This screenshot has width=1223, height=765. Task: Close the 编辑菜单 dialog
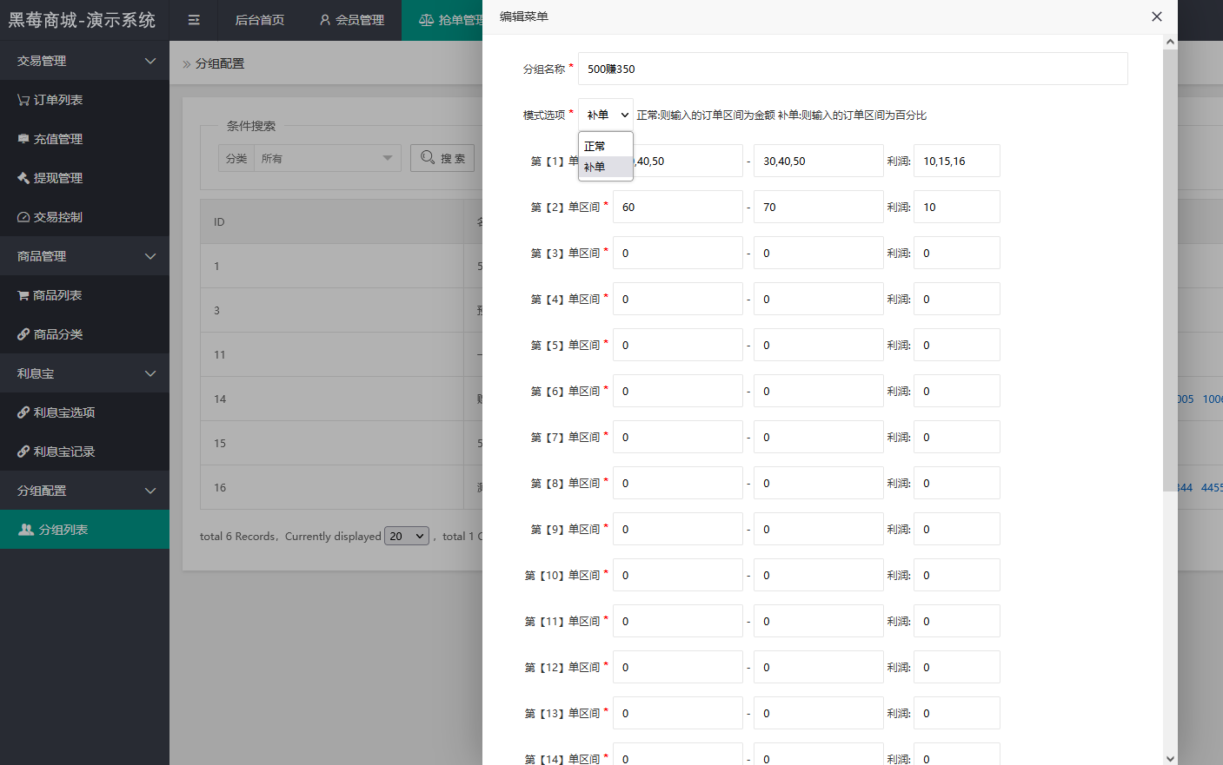1156,16
